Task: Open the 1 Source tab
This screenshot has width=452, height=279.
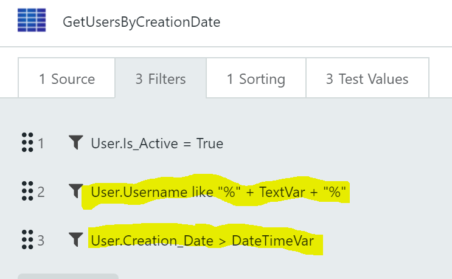Action: click(67, 79)
